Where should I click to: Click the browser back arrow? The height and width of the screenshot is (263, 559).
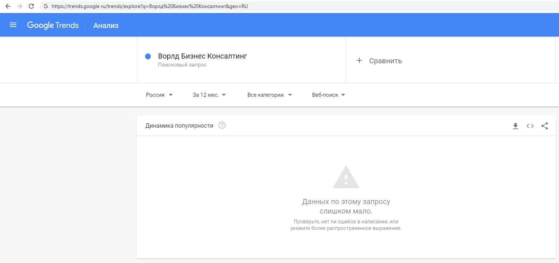coord(8,6)
